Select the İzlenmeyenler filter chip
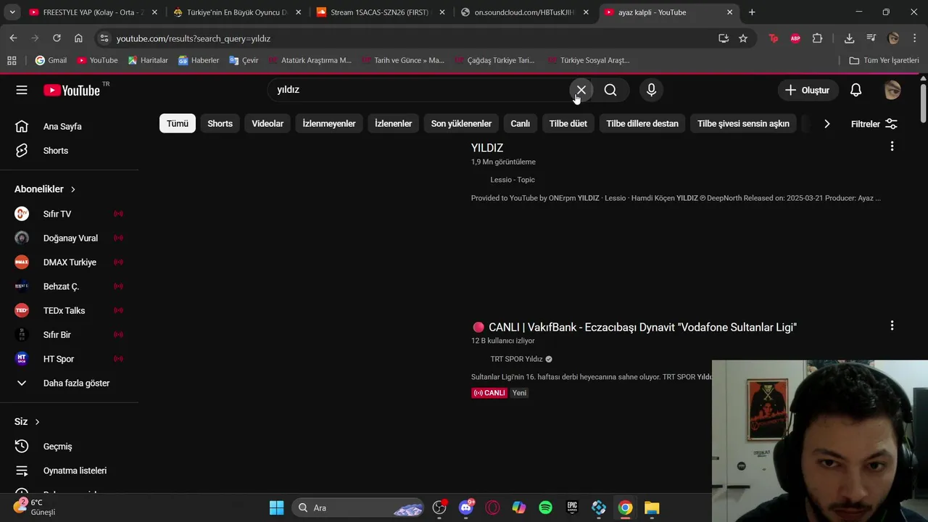This screenshot has width=928, height=522. pyautogui.click(x=329, y=123)
